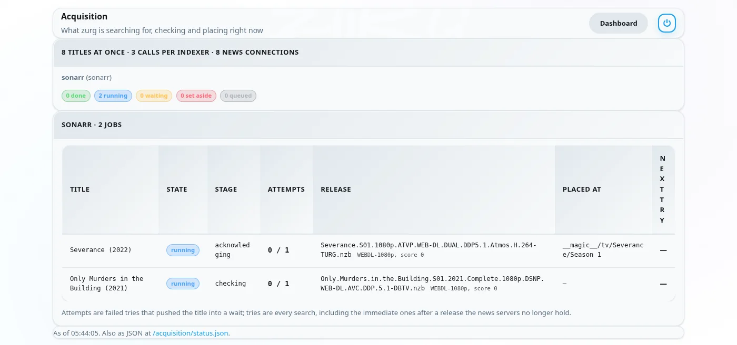This screenshot has height=345, width=737.
Task: Click the Only Murders DBTV.nzb release name
Action: click(x=432, y=284)
